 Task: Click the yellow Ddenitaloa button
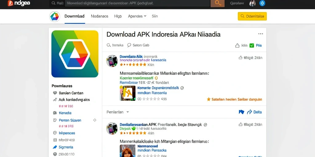point(252,16)
